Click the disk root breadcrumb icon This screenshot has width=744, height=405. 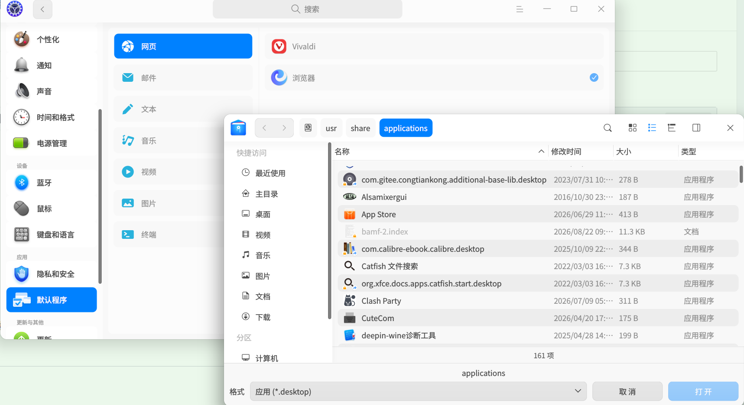click(x=308, y=128)
